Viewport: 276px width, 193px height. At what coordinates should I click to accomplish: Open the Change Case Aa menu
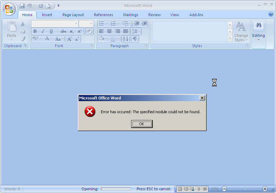coord(59,39)
